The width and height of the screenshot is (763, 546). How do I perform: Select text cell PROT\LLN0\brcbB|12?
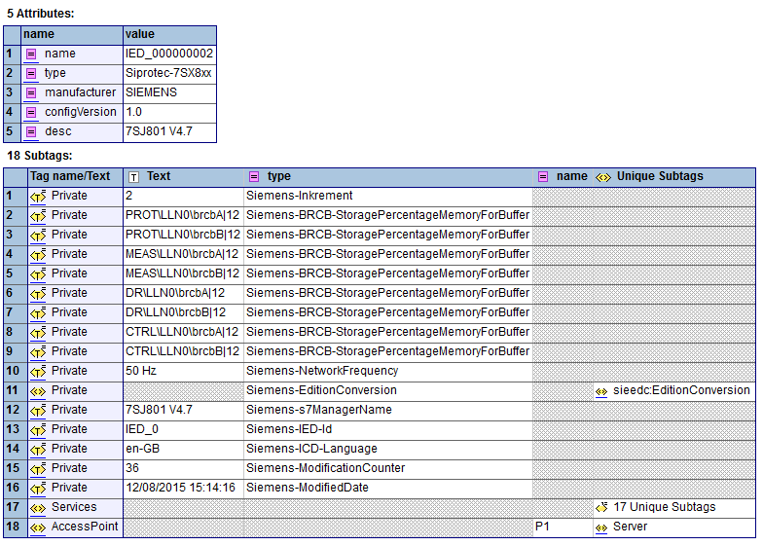click(x=183, y=236)
